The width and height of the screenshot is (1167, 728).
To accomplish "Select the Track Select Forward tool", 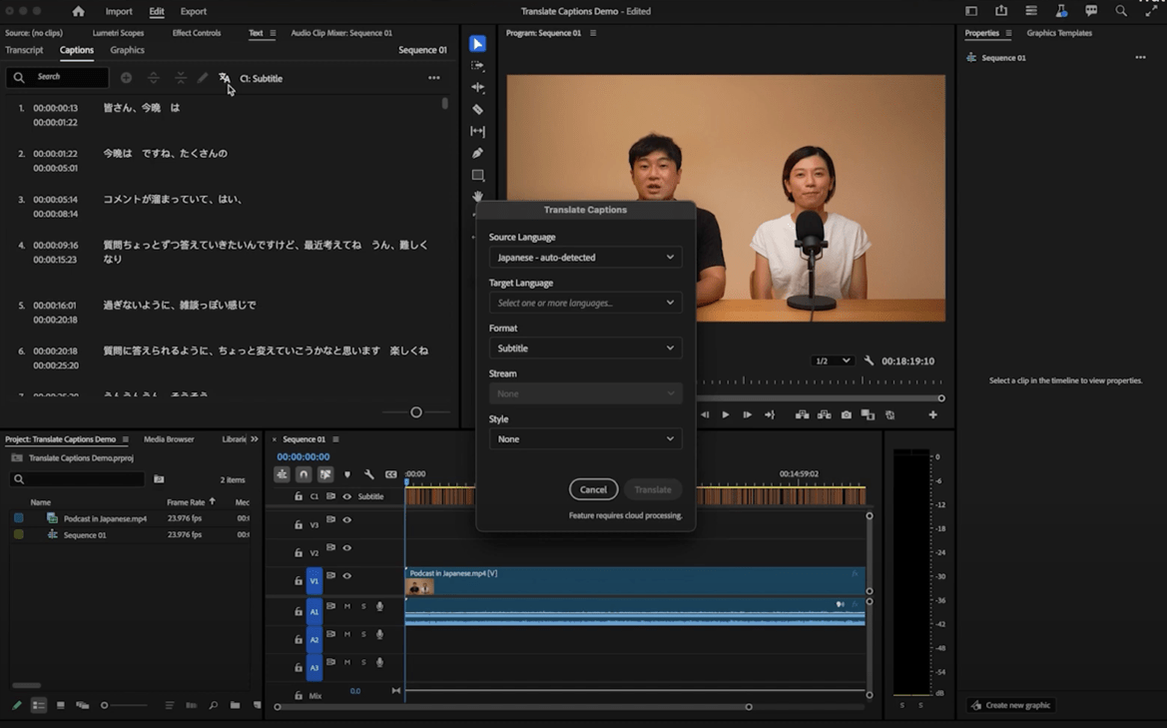I will (478, 64).
